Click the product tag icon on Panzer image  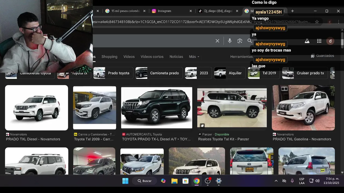click(202, 125)
